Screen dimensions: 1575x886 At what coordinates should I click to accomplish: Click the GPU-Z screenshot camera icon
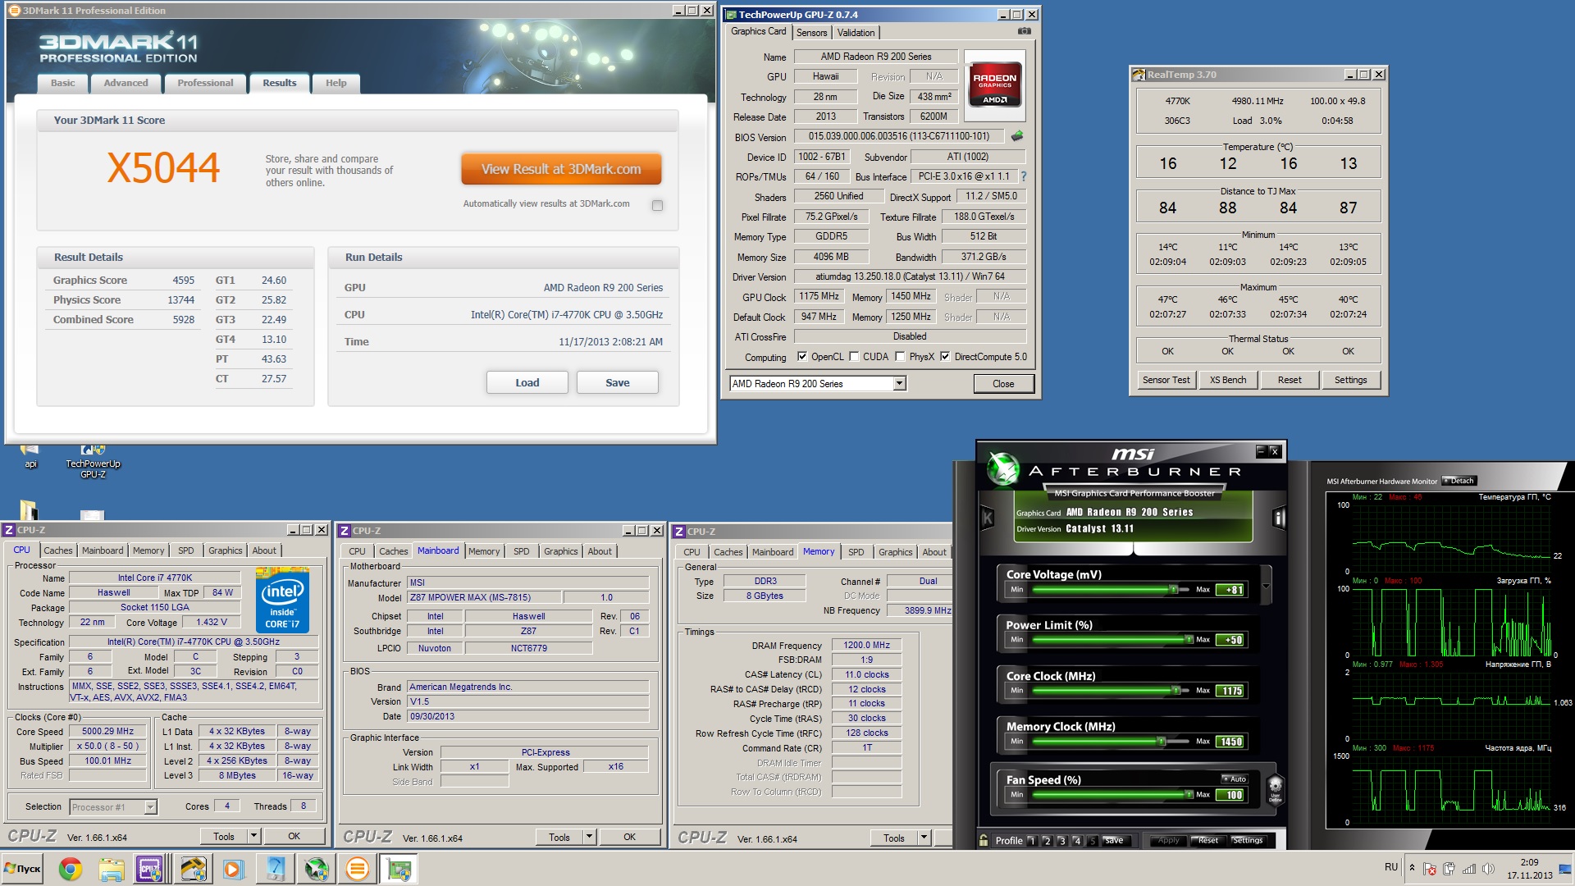pos(1024,31)
